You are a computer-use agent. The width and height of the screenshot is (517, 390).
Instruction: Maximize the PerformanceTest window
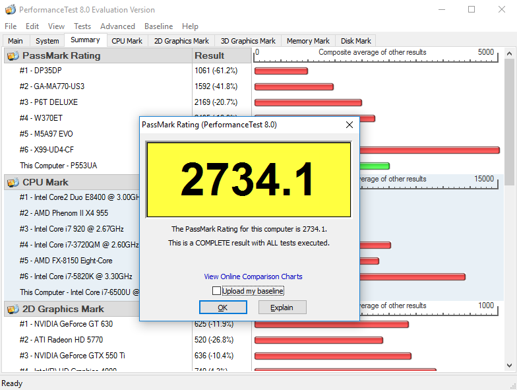471,9
